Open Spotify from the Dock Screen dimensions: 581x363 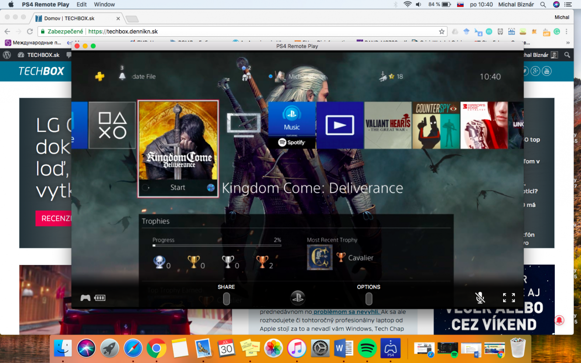[x=367, y=349]
